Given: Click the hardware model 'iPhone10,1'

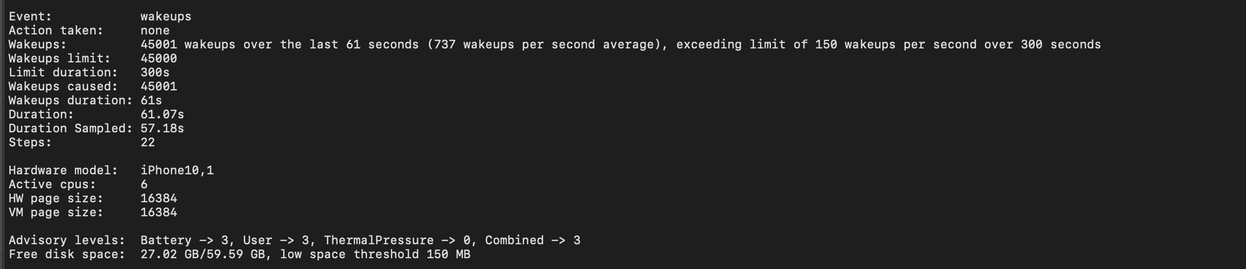Looking at the screenshot, I should 177,171.
